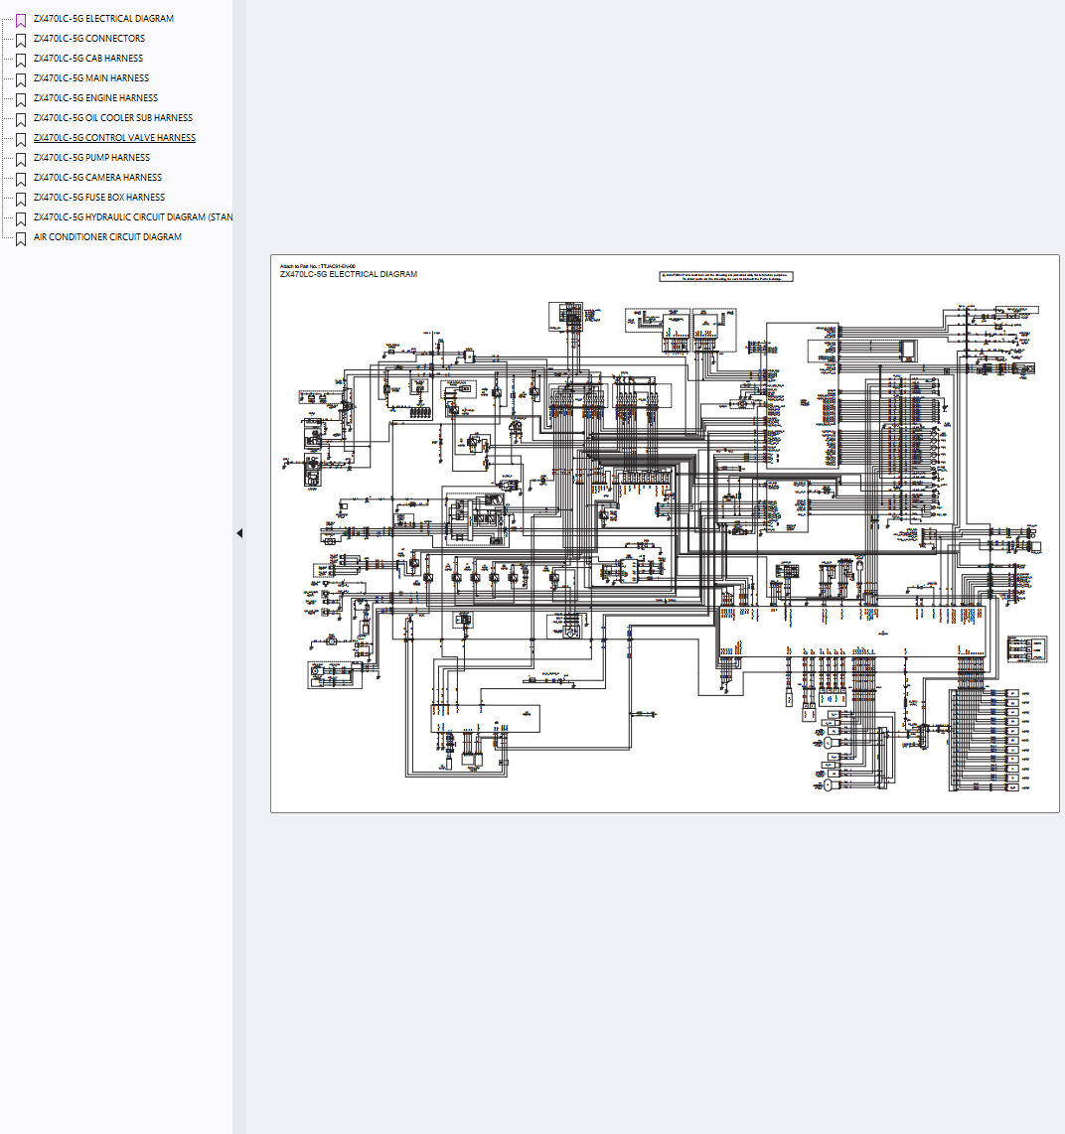Click bookmark icon next to CAMERA HARNESS

pyautogui.click(x=21, y=179)
